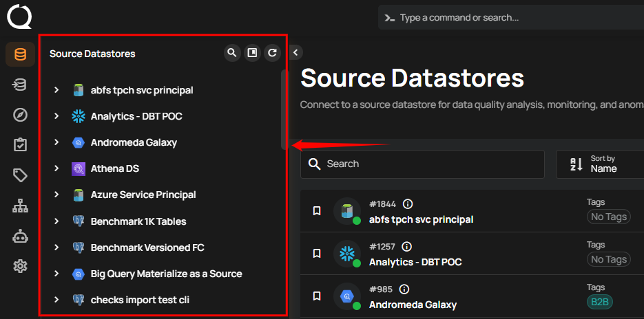
Task: Select abfs tpch svc principal in tree
Action: point(142,90)
